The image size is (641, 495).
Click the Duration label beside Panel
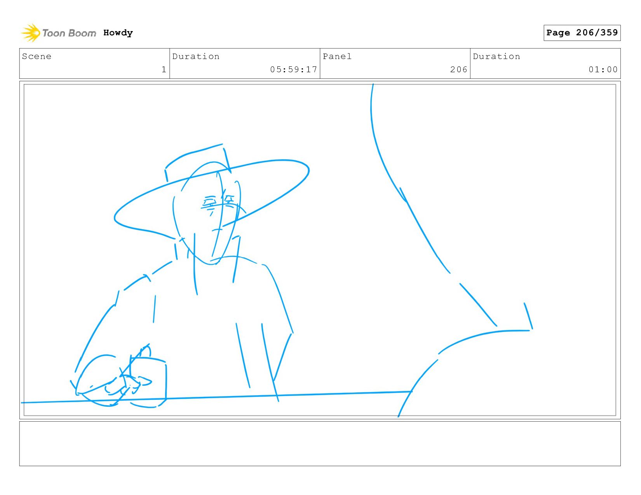pyautogui.click(x=496, y=56)
